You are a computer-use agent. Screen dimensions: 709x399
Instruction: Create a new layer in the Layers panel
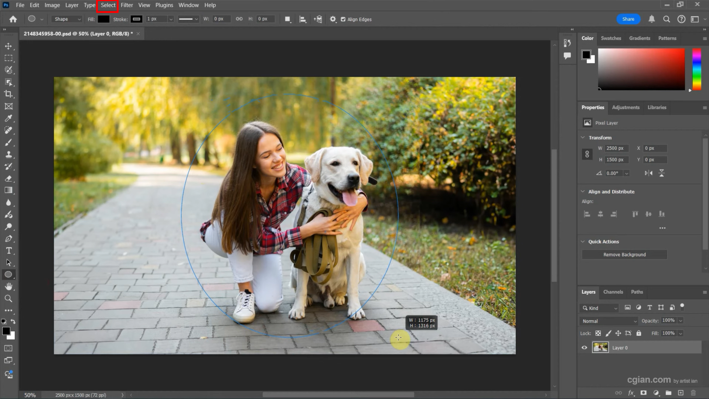pos(681,393)
